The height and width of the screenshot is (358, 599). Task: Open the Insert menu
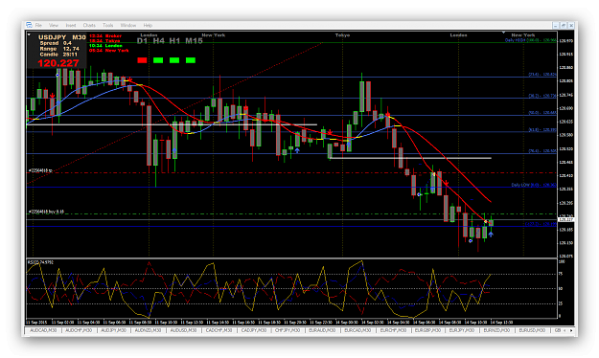[71, 25]
